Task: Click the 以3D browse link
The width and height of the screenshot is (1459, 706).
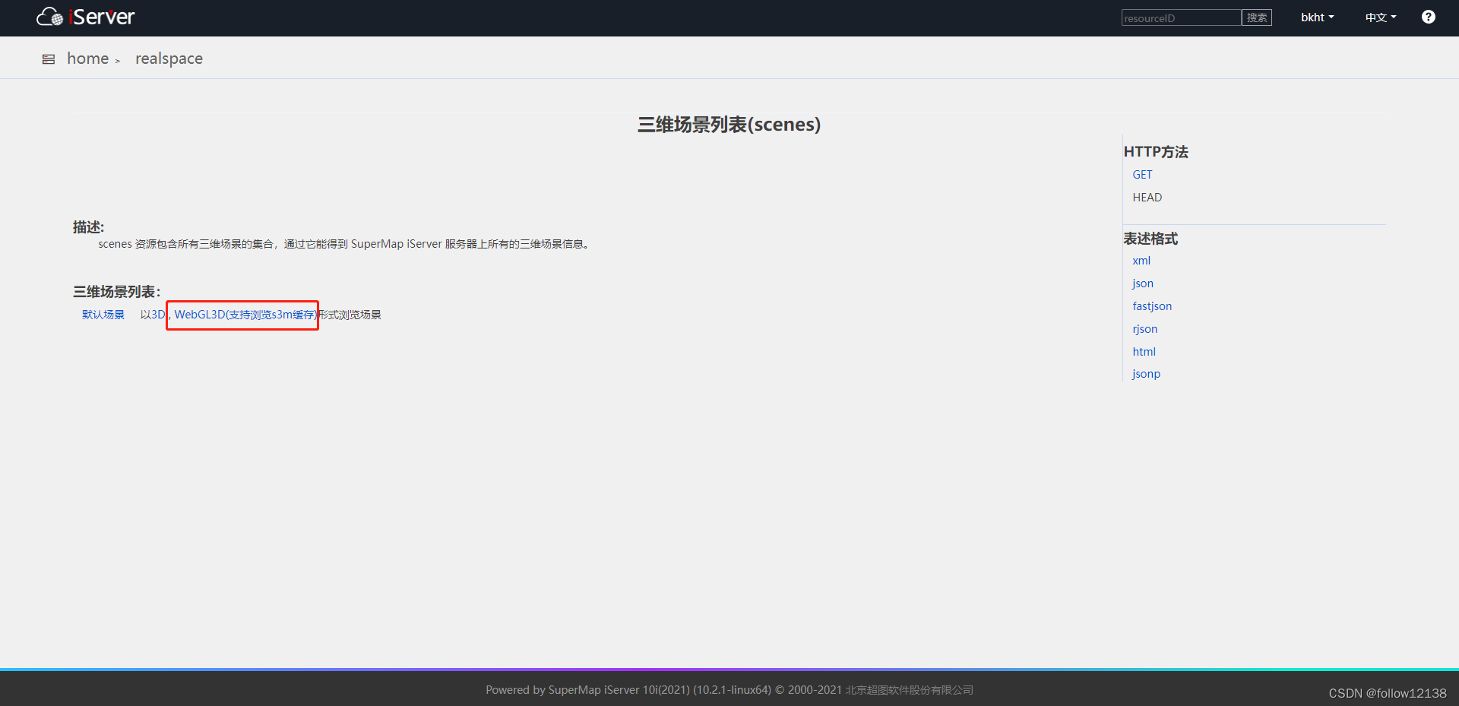Action: 153,314
